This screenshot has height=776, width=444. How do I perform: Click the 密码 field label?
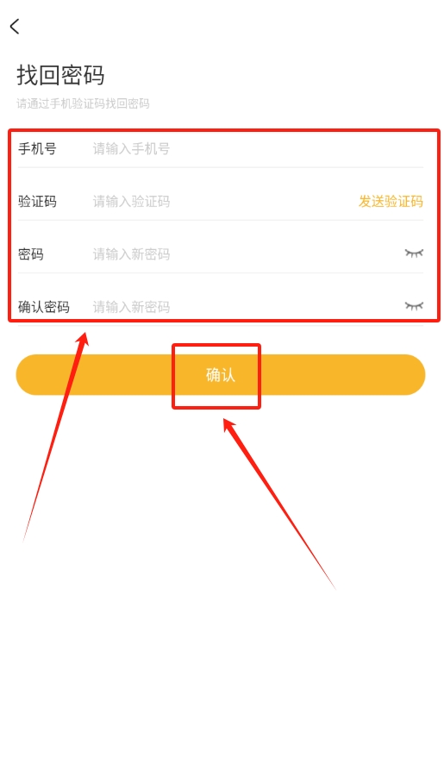point(31,253)
